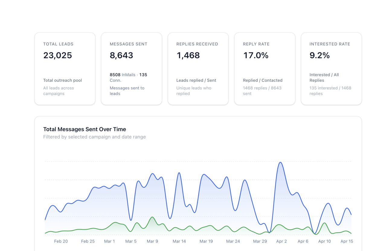Click the Mar 29 axis label
This screenshot has width=388, height=251.
(x=260, y=241)
